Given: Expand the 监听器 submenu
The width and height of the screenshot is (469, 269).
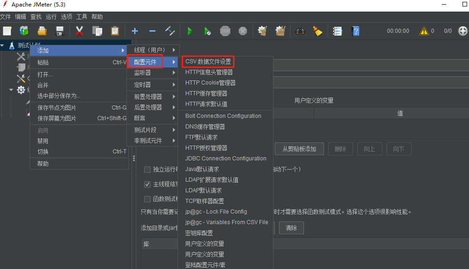Looking at the screenshot, I should [x=153, y=73].
